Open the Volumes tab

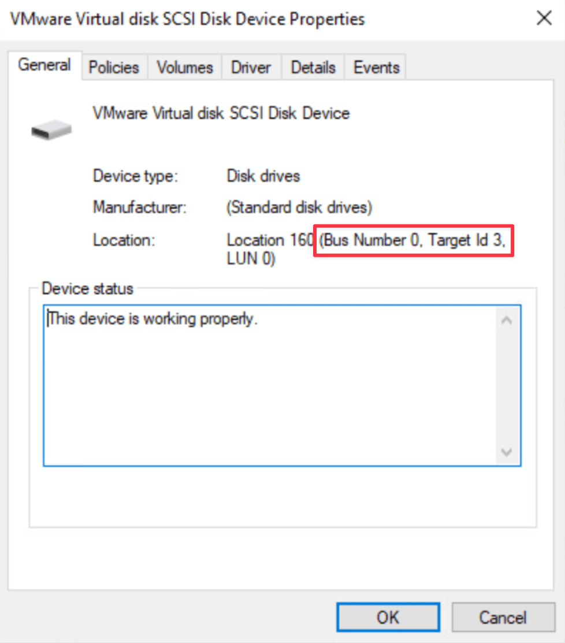[184, 68]
